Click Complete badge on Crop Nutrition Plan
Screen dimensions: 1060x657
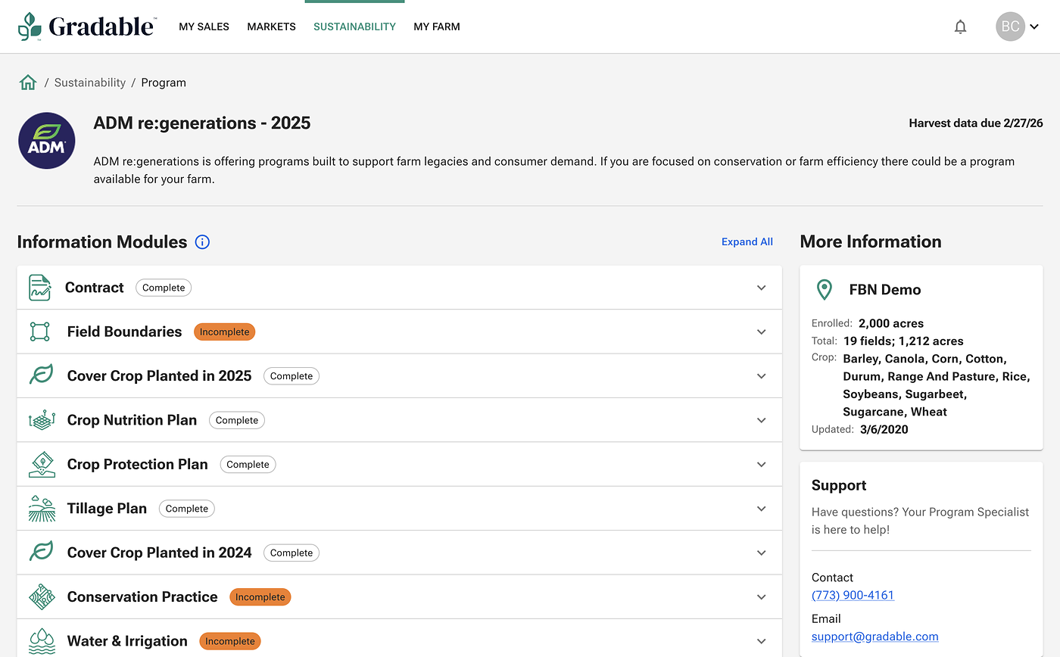(x=237, y=420)
